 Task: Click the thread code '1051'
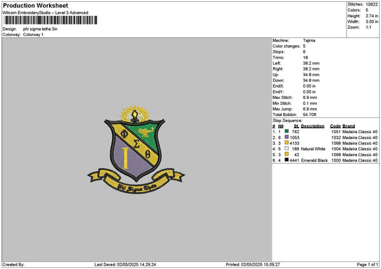tap(336, 132)
